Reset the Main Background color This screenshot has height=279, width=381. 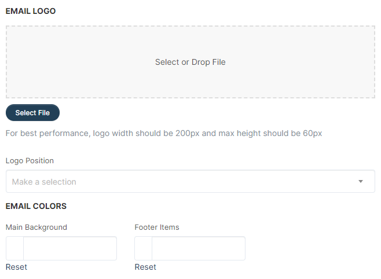[16, 267]
